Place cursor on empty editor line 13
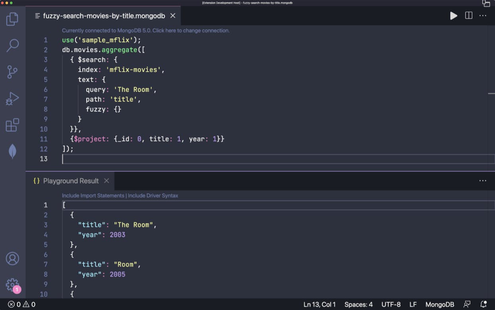495x310 pixels. point(279,159)
